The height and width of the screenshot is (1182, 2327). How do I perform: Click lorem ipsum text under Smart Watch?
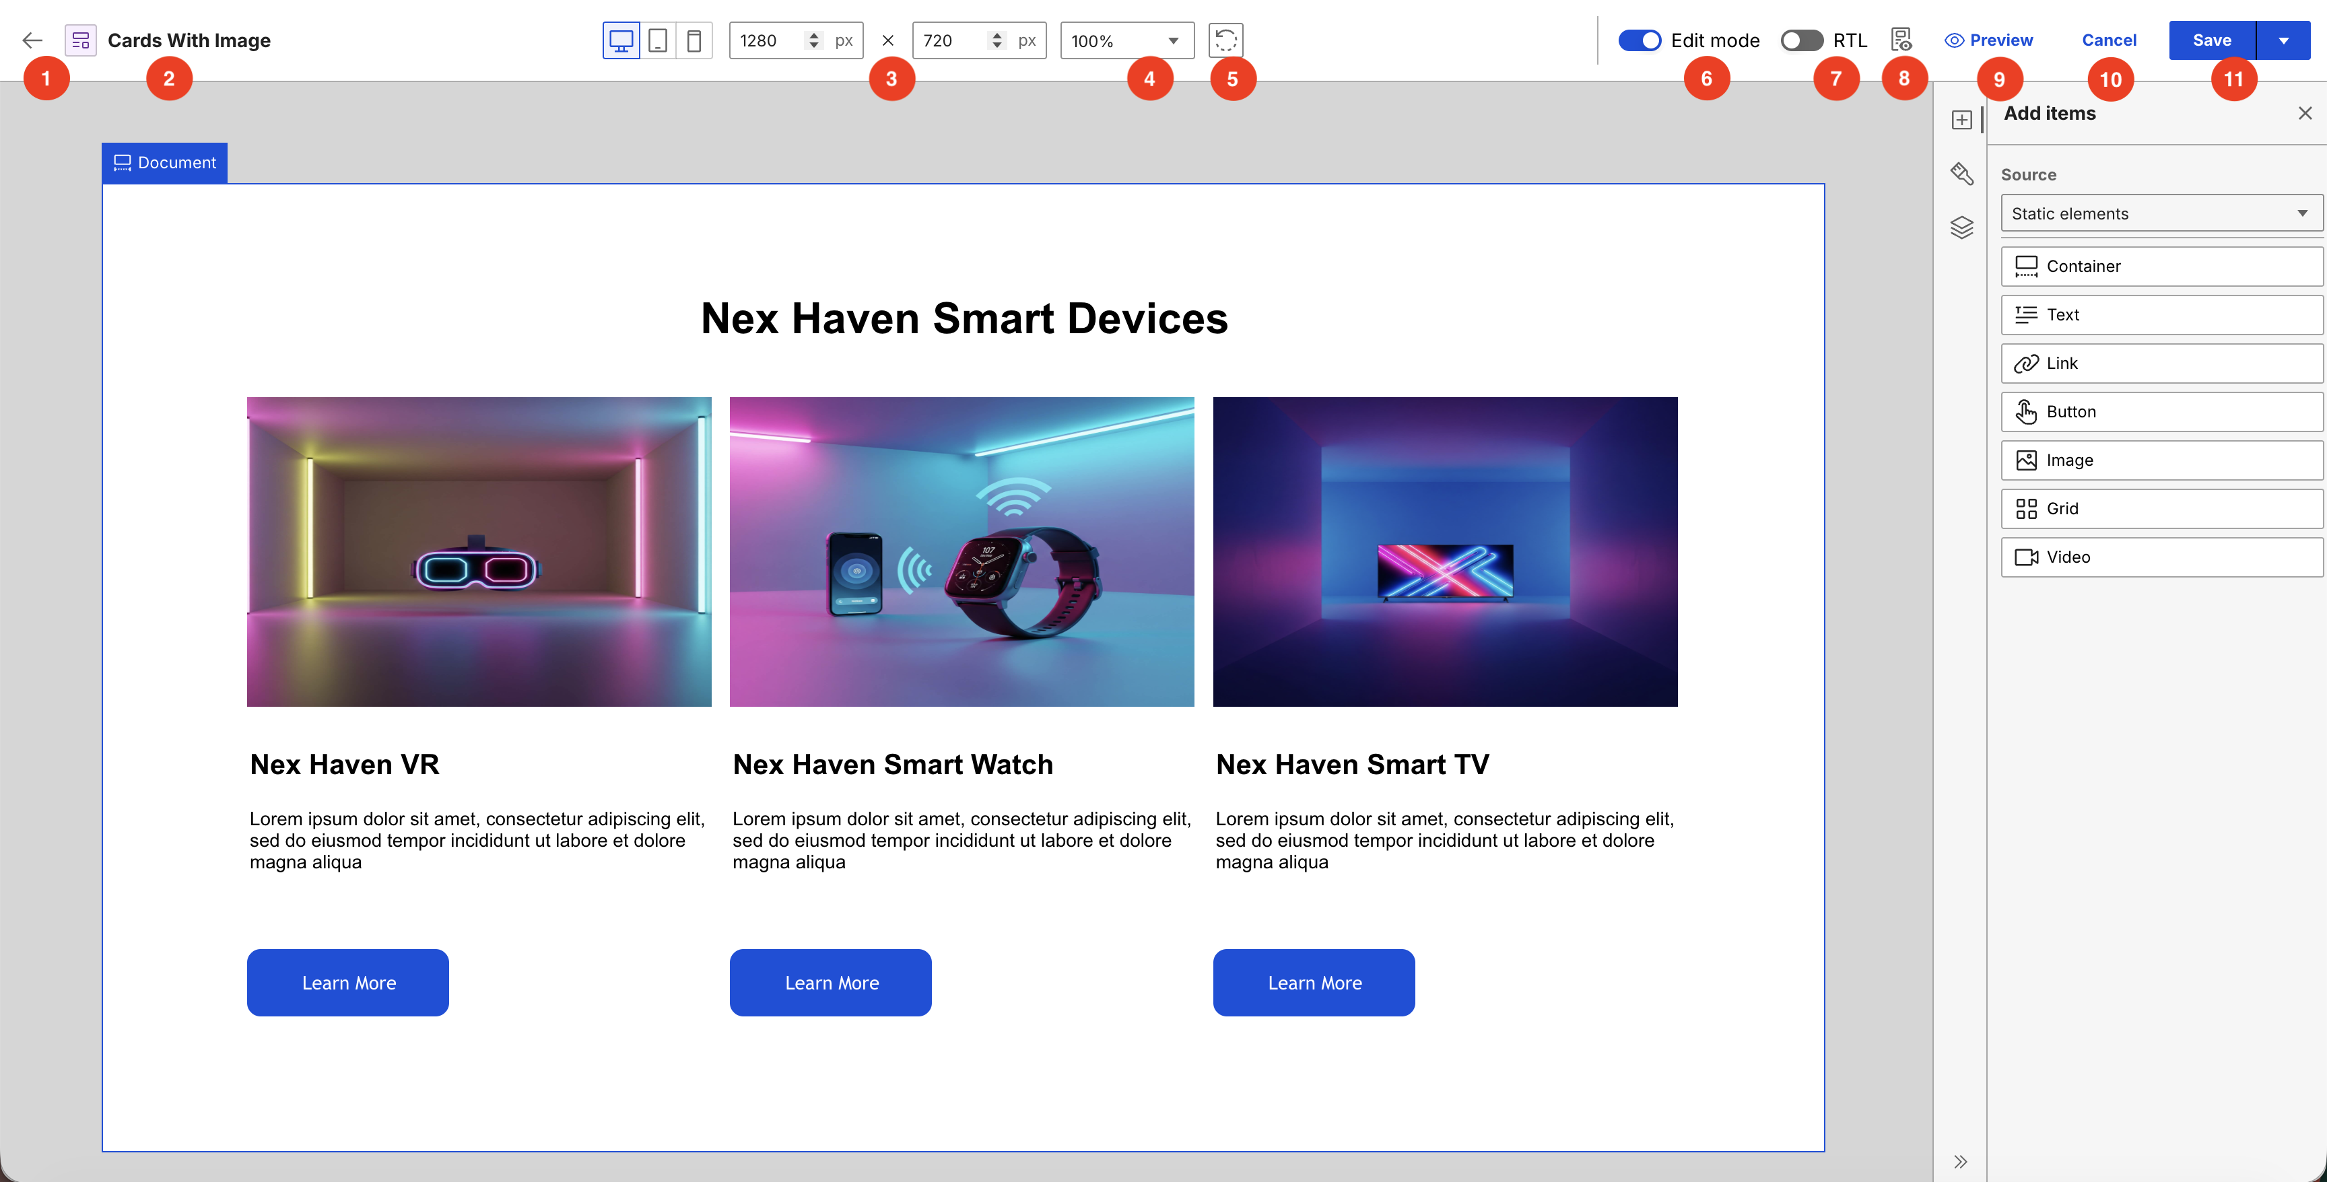[x=961, y=841]
